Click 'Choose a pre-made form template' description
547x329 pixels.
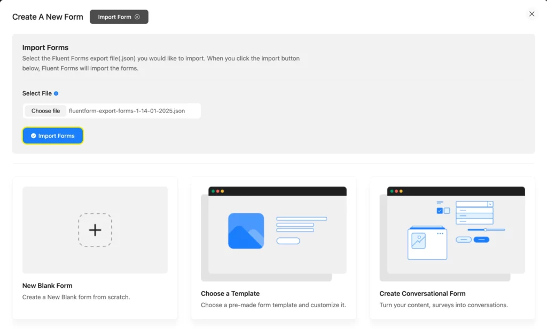[273, 305]
